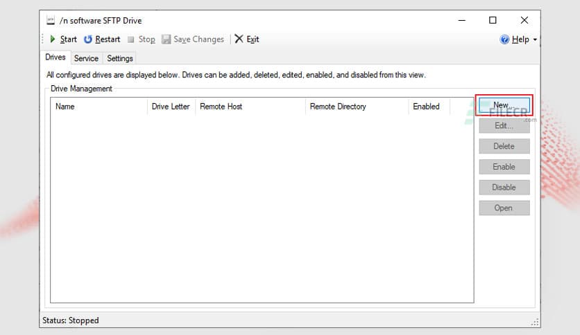
Task: Minimize the SFTP Drive window
Action: [x=461, y=20]
